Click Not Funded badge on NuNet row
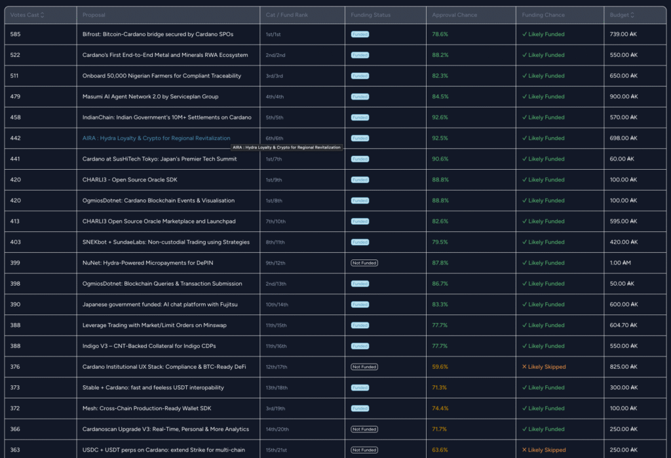671x458 pixels. tap(364, 263)
